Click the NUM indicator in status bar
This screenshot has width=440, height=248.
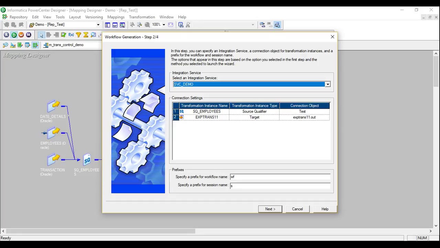422,238
